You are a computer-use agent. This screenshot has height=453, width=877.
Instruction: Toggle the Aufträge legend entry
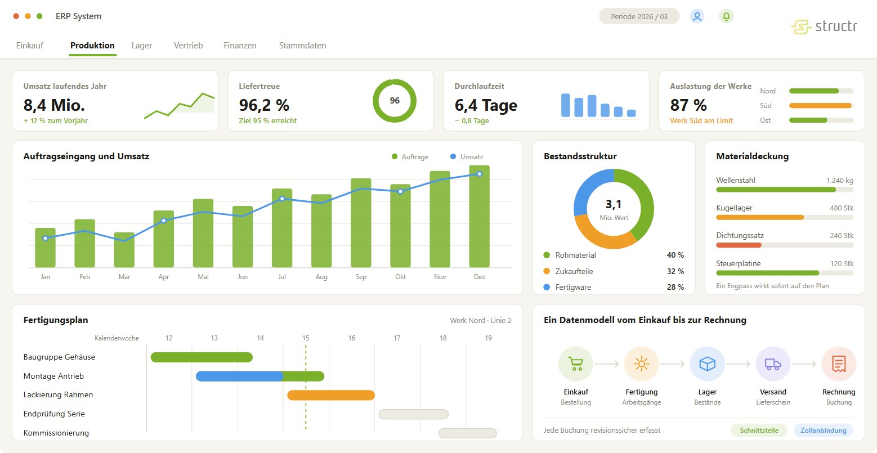coord(410,157)
